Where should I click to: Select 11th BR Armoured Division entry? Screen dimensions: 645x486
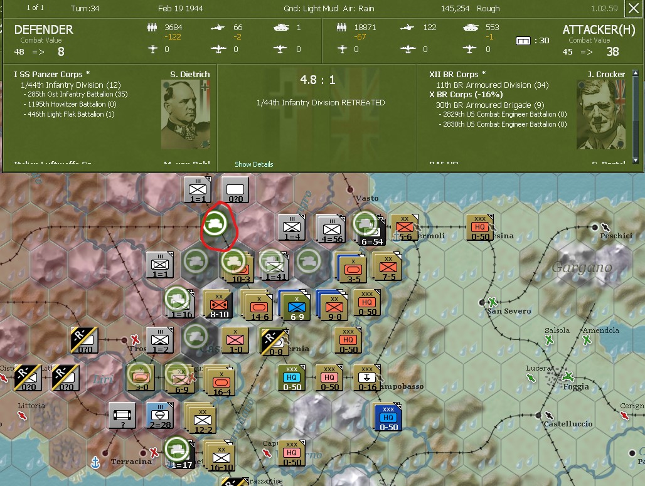click(x=492, y=85)
